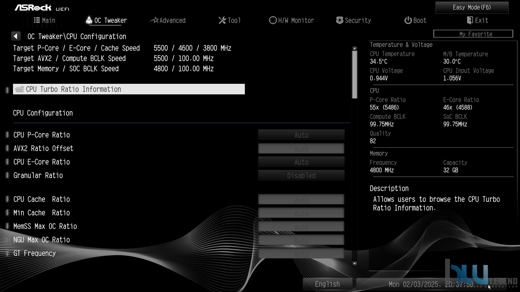Select the MemSS Max OC Ratio label
The width and height of the screenshot is (520, 292).
(x=45, y=226)
